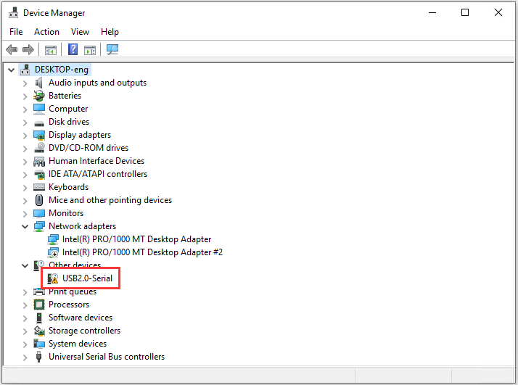The height and width of the screenshot is (385, 518).
Task: Click the Batteries category icon
Action: point(39,96)
